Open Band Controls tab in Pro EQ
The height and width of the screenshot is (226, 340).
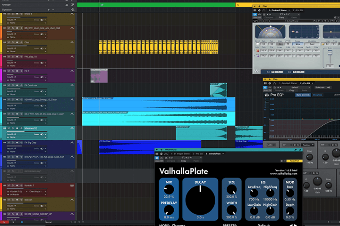(303, 95)
